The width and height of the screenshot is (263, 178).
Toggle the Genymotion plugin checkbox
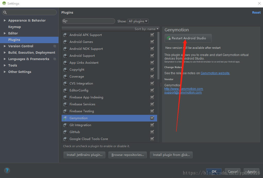tap(152, 118)
